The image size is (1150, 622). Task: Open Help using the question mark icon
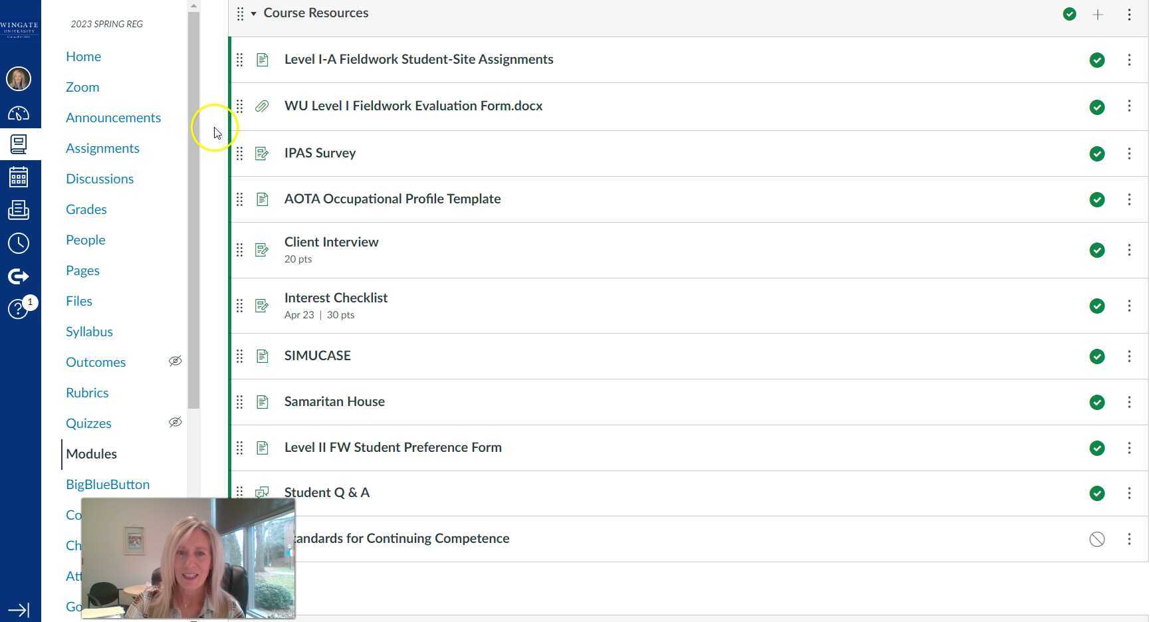[17, 309]
